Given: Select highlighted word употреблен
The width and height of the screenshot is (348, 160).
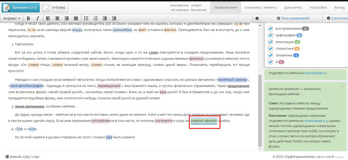Looking at the screenshot, I should point(101,121).
